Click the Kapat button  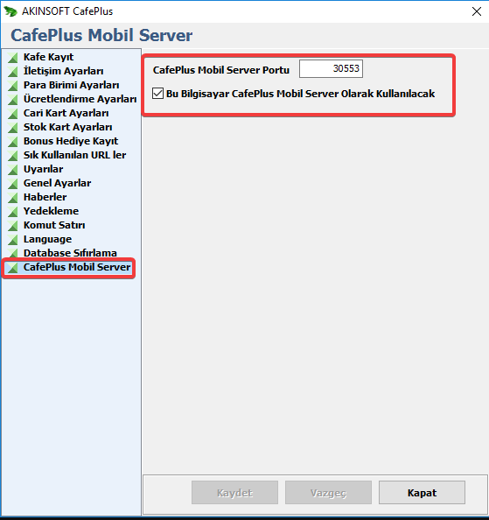pos(422,493)
